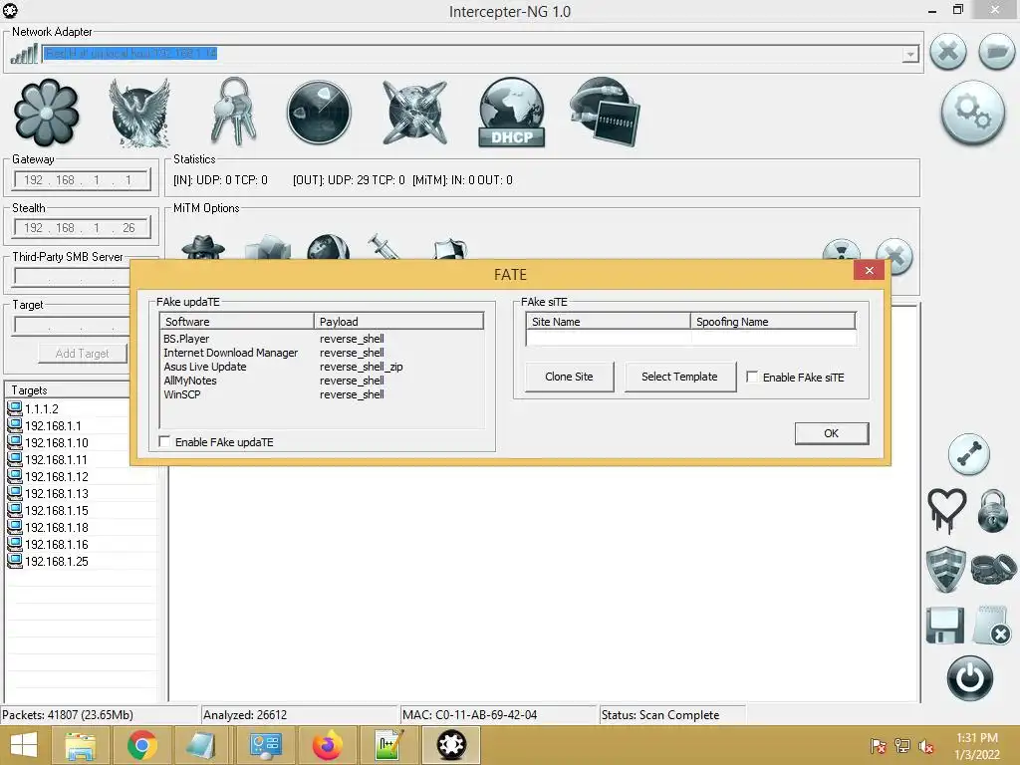Viewport: 1020px width, 765px height.
Task: Select WinSCP row
Action: 322,394
